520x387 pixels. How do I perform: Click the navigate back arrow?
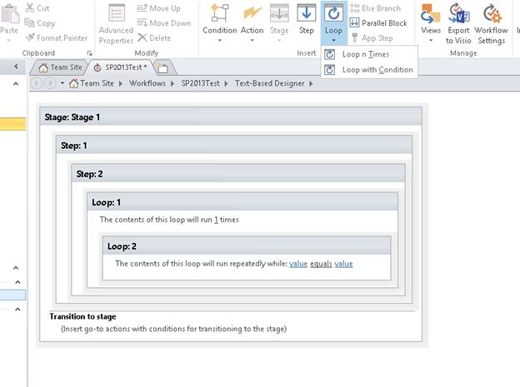(37, 83)
